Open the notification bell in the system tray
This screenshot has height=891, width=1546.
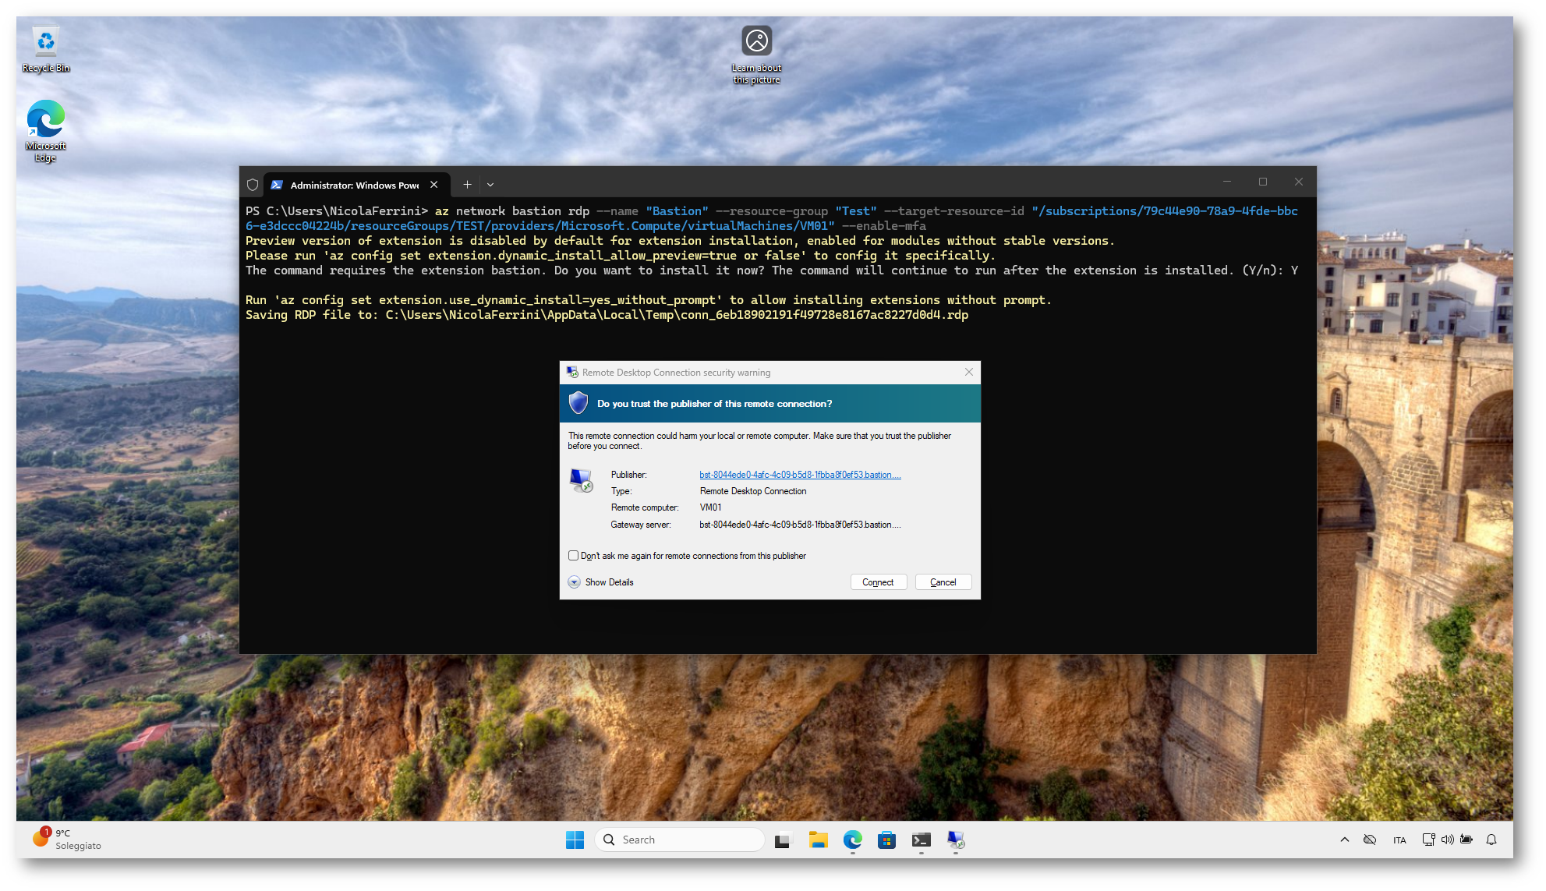coord(1491,840)
